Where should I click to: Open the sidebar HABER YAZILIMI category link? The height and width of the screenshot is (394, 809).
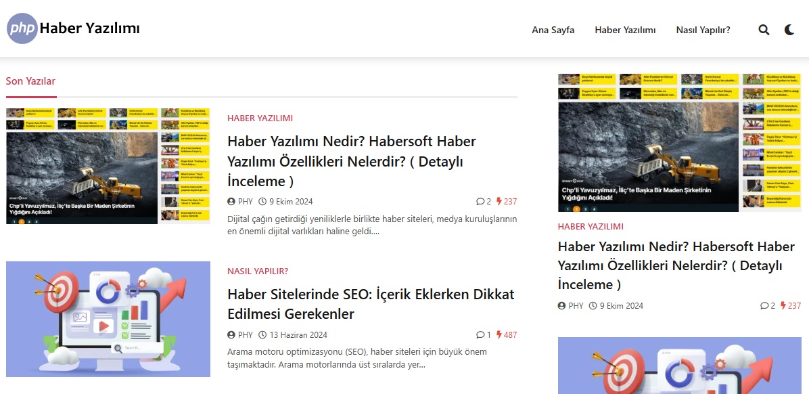pyautogui.click(x=591, y=226)
